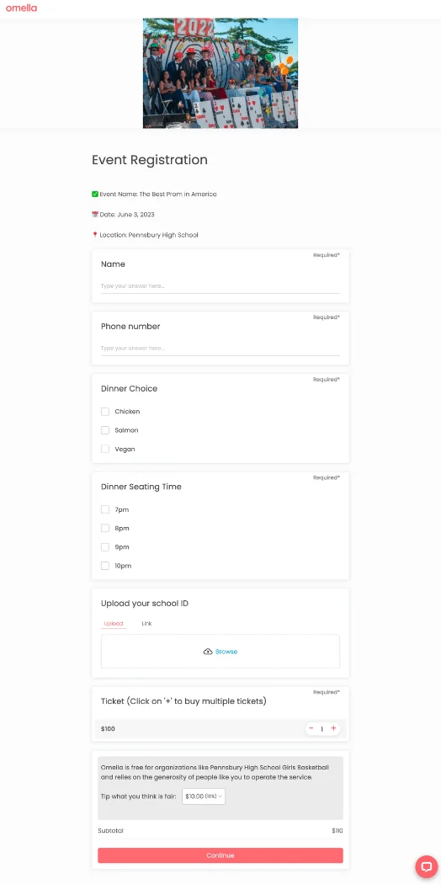
Task: Click the Omella logo
Action: [21, 8]
